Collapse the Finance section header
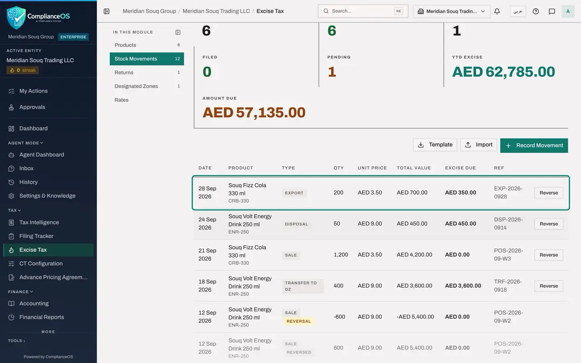 tap(20, 292)
